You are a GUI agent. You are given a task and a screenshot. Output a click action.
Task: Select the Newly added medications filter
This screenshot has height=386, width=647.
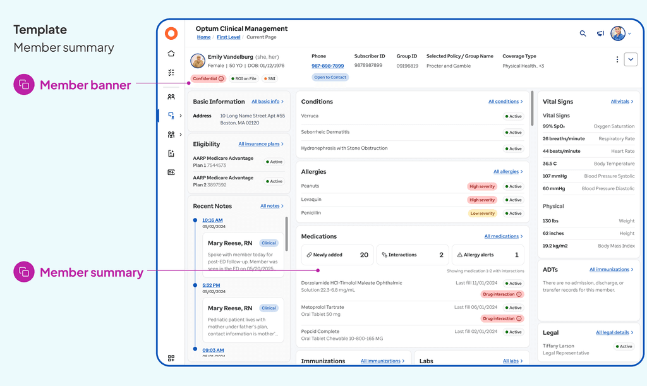click(x=337, y=255)
